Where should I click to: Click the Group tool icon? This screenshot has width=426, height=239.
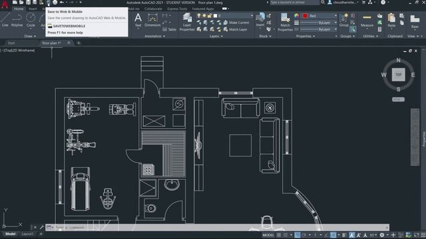344,20
